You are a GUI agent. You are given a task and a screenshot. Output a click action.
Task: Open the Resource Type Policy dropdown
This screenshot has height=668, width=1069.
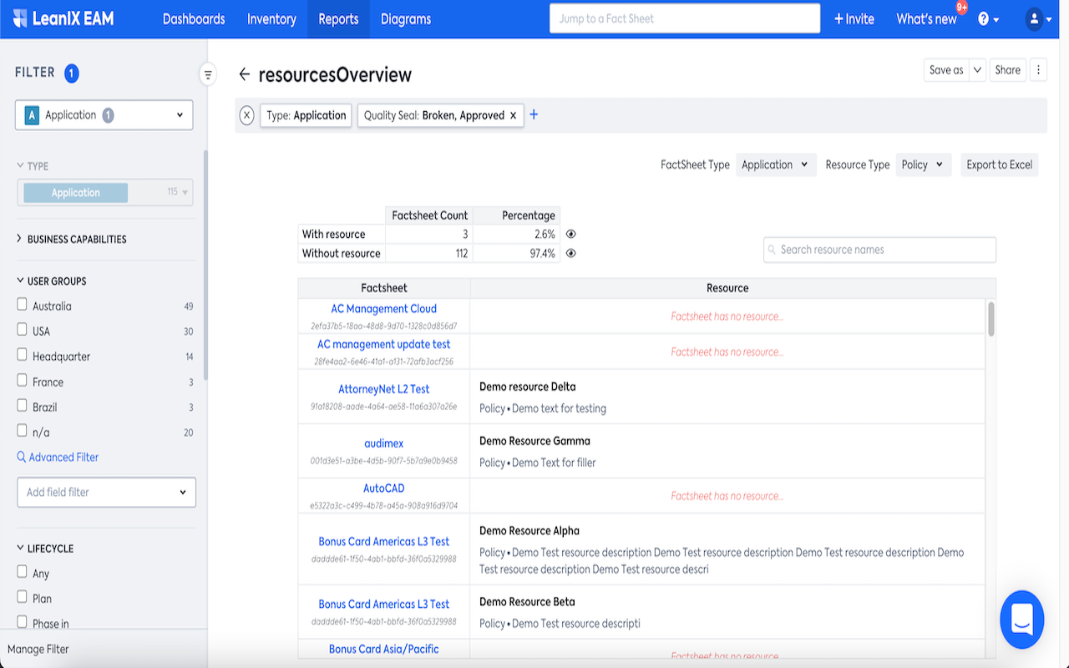(x=924, y=164)
